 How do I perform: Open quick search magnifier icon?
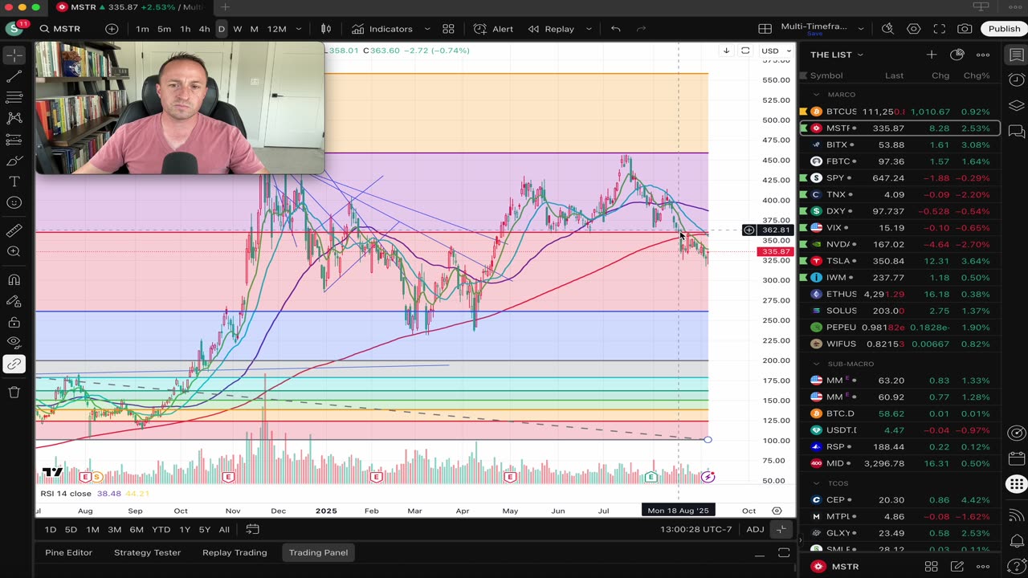(887, 29)
